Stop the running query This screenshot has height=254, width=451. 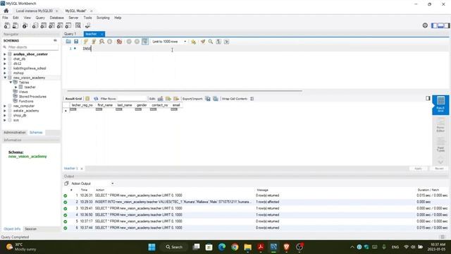click(x=110, y=42)
